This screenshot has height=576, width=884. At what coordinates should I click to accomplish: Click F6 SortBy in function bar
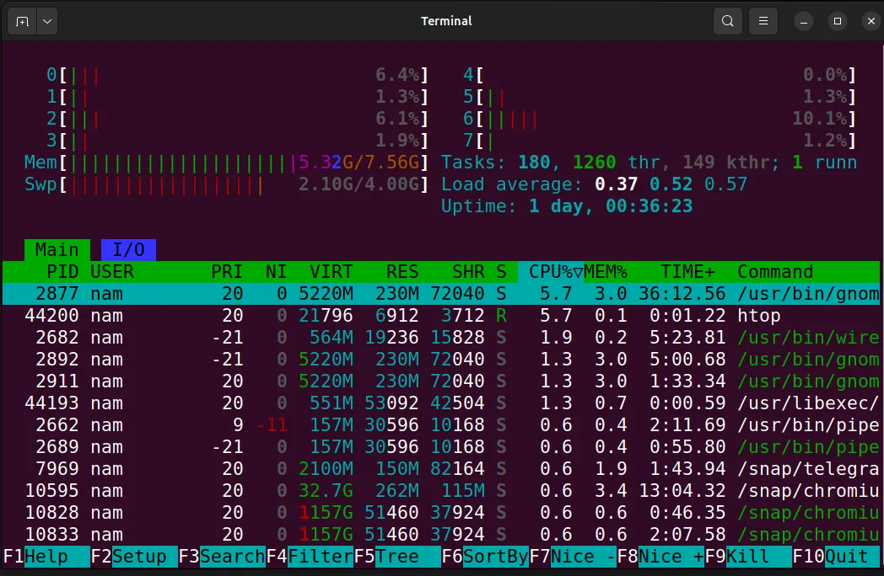[485, 557]
